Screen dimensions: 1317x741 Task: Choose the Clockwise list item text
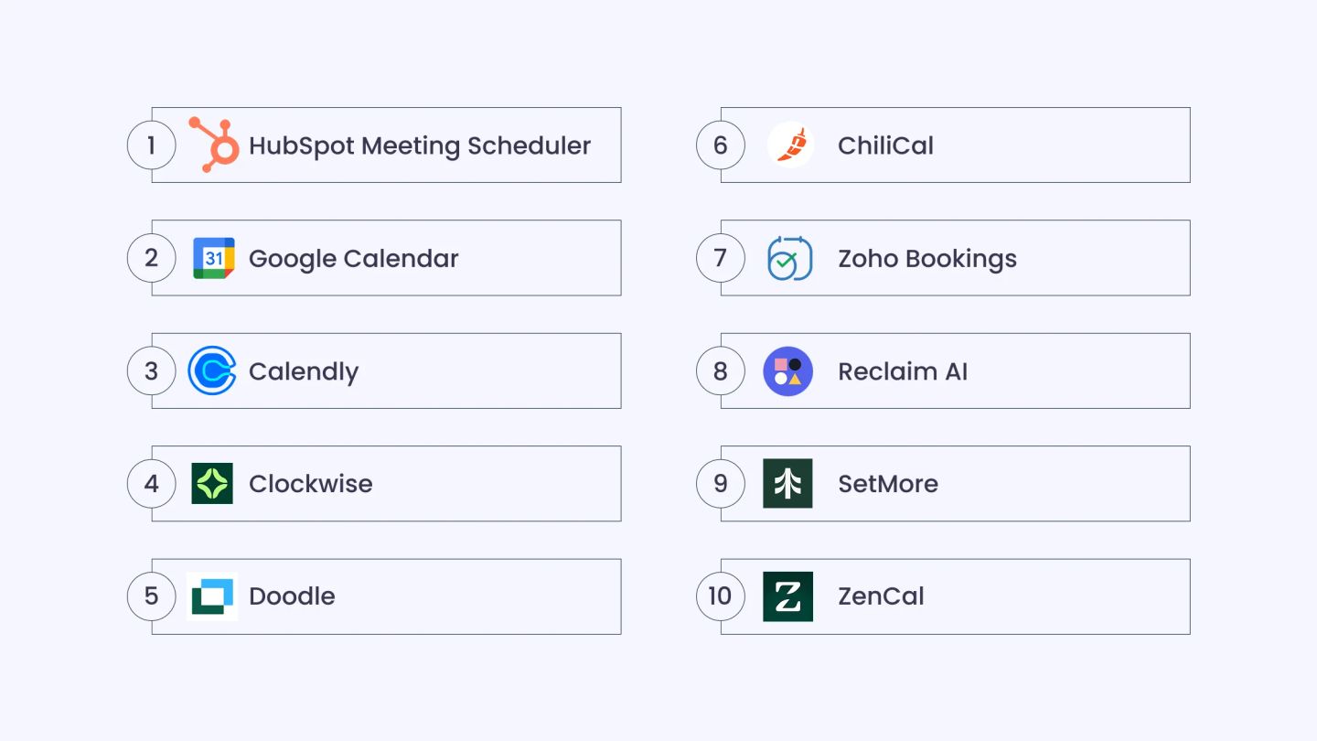311,484
